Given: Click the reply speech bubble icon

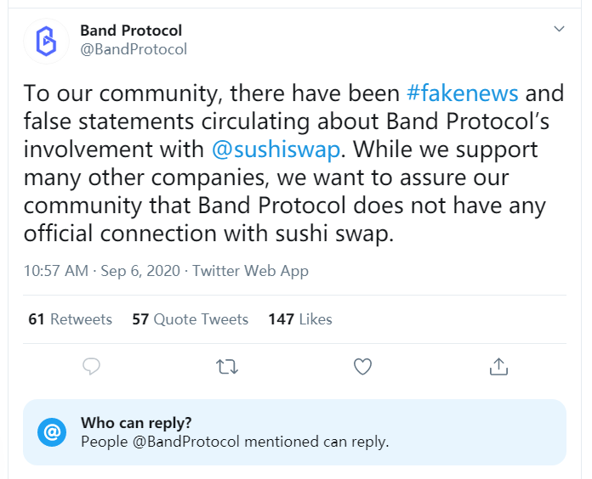Looking at the screenshot, I should point(91,366).
